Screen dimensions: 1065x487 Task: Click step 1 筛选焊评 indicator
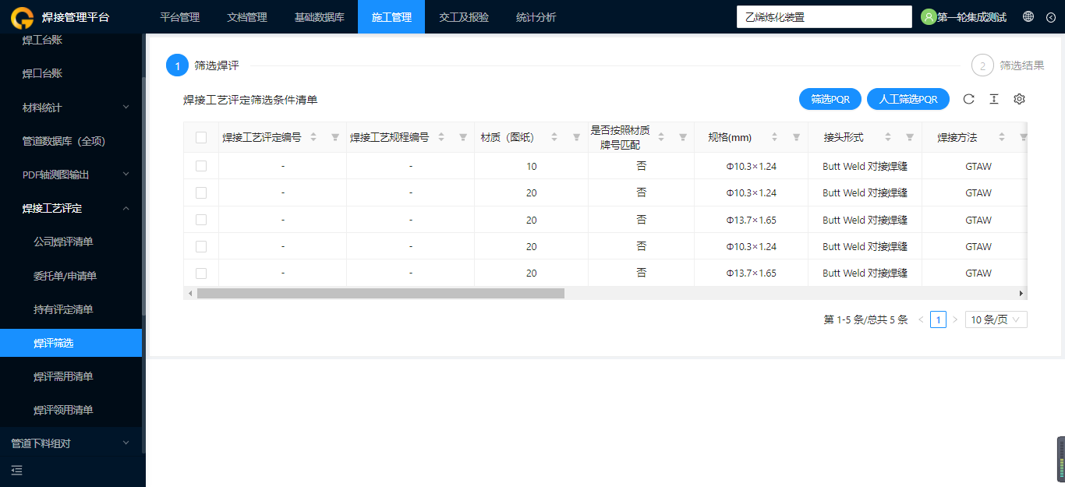(x=203, y=65)
